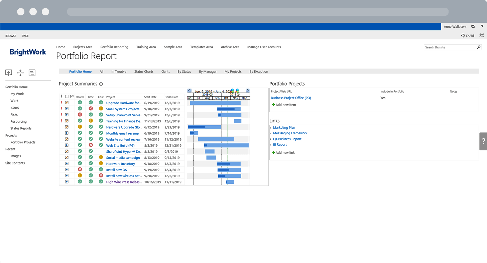487x263 pixels.
Task: Open Templates Area in top navigation
Action: (x=202, y=47)
